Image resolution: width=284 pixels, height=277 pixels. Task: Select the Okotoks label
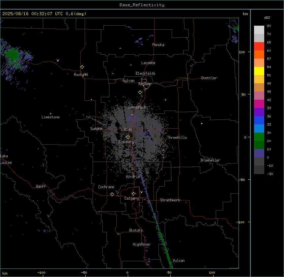(136, 230)
